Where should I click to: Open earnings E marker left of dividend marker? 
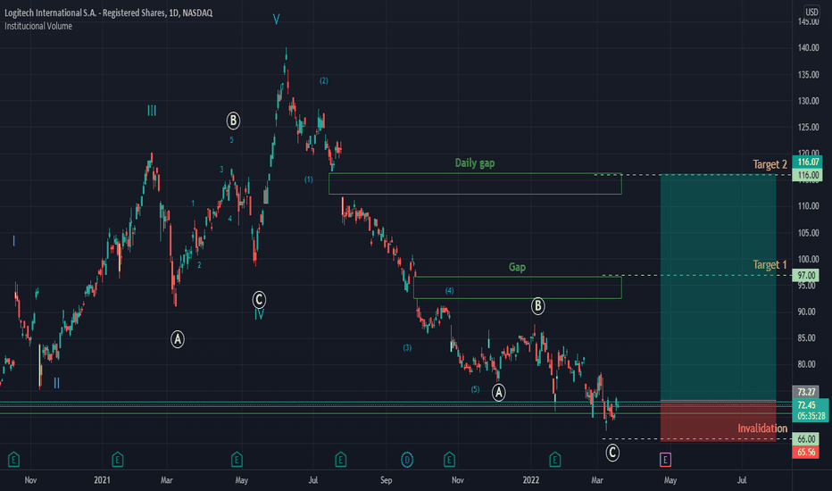[x=341, y=460]
